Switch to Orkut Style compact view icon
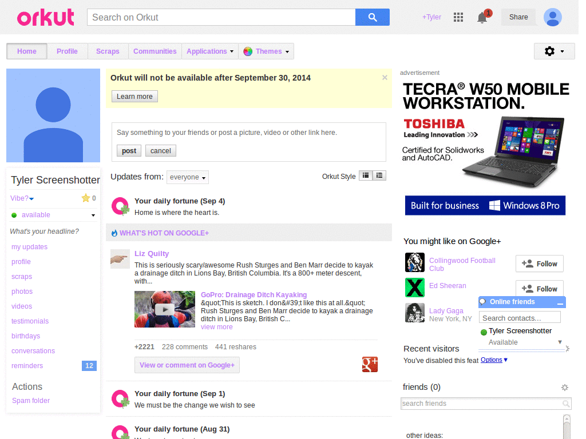586x439 pixels. (x=366, y=175)
